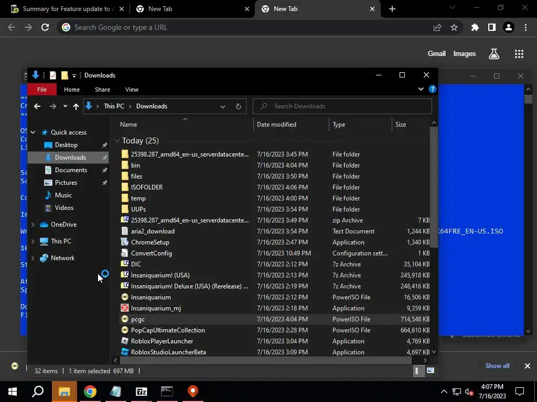The width and height of the screenshot is (537, 402).
Task: Open the Home ribbon tab
Action: 72,90
